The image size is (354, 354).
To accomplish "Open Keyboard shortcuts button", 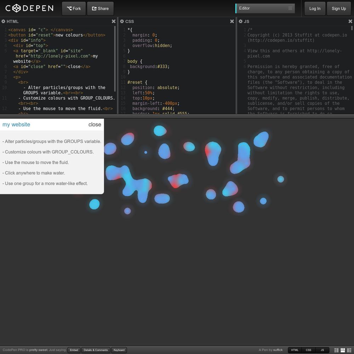I will 119,350.
